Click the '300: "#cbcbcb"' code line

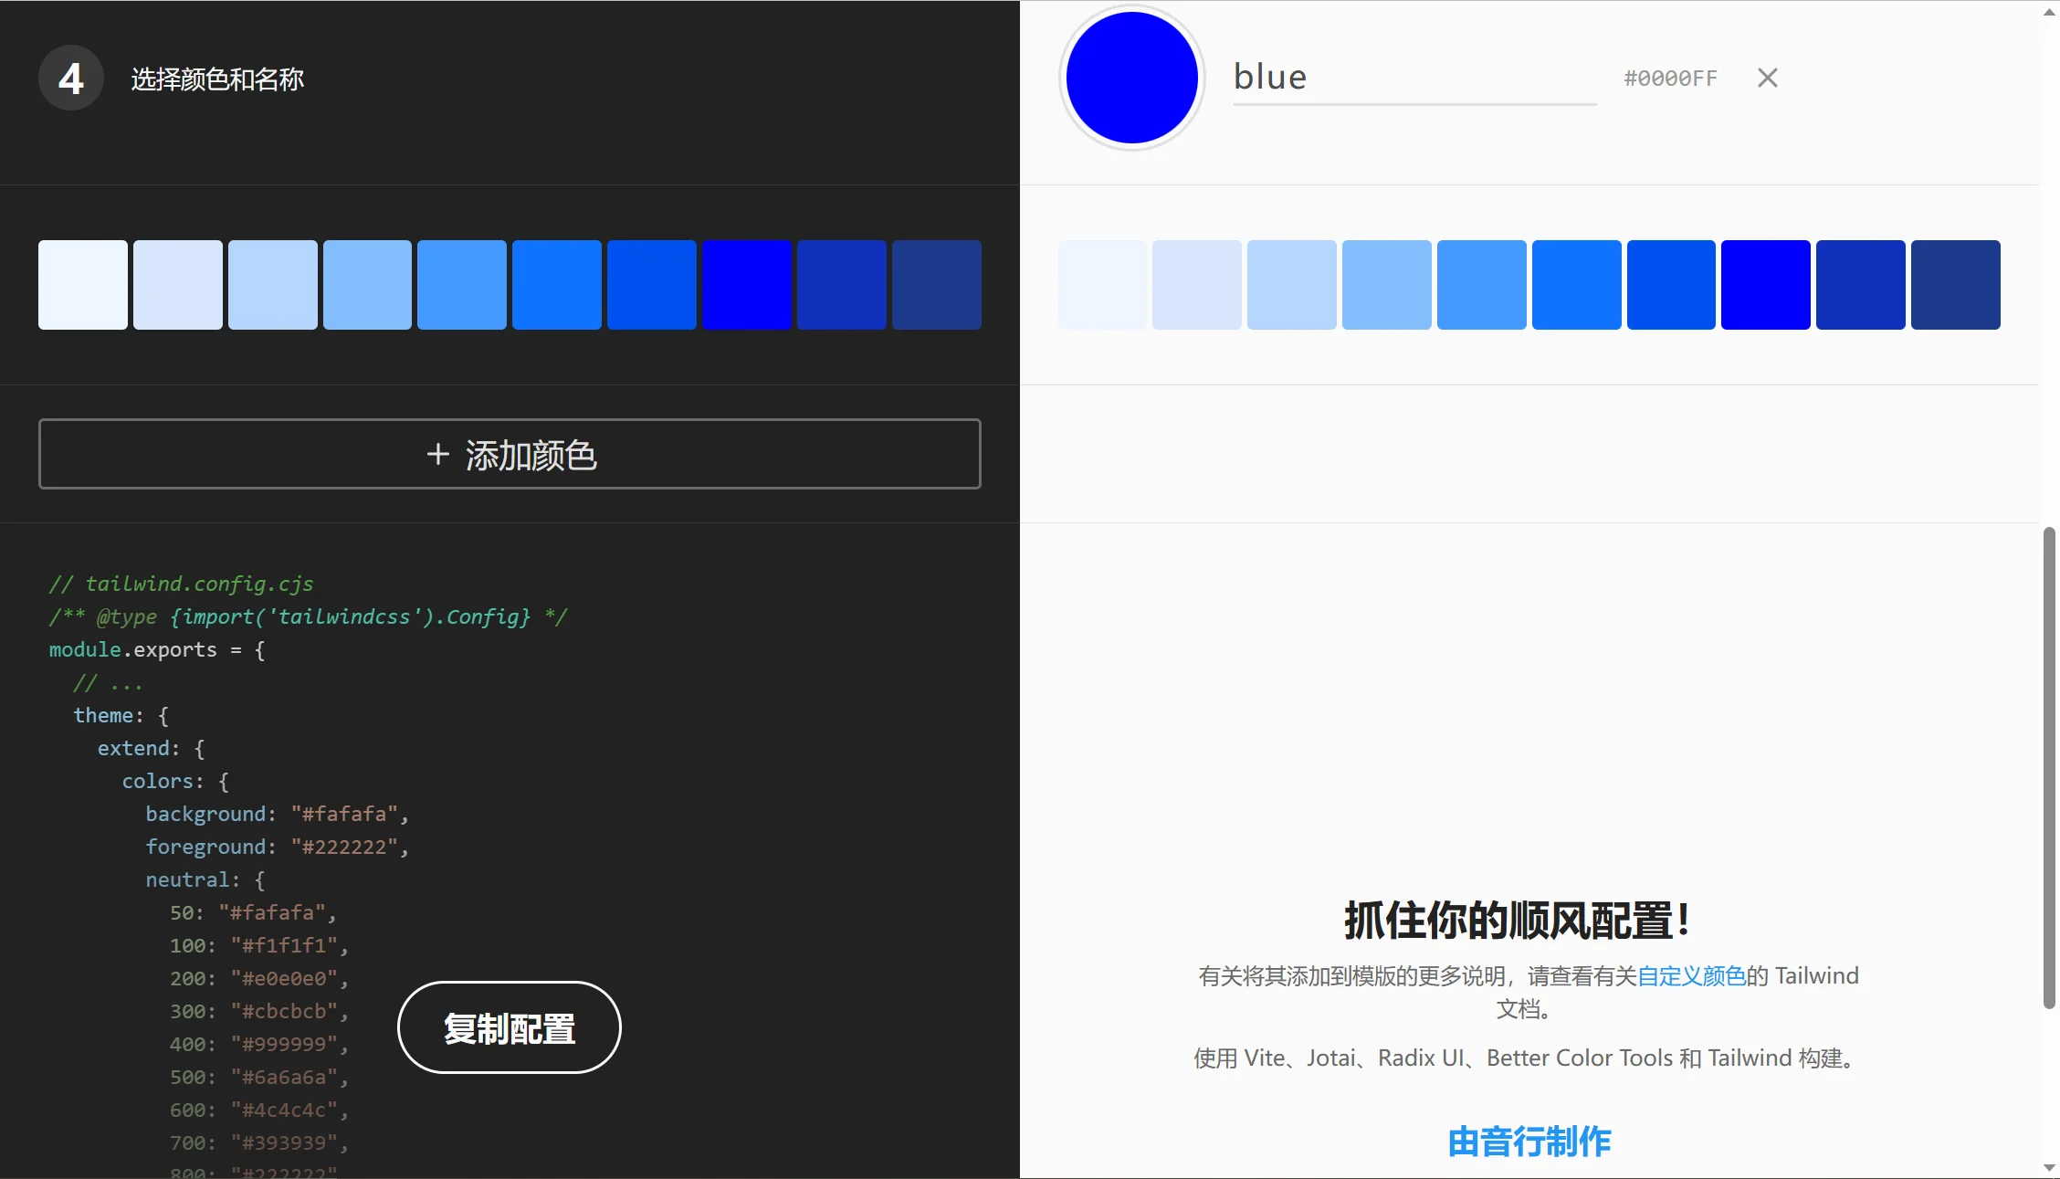point(259,1011)
